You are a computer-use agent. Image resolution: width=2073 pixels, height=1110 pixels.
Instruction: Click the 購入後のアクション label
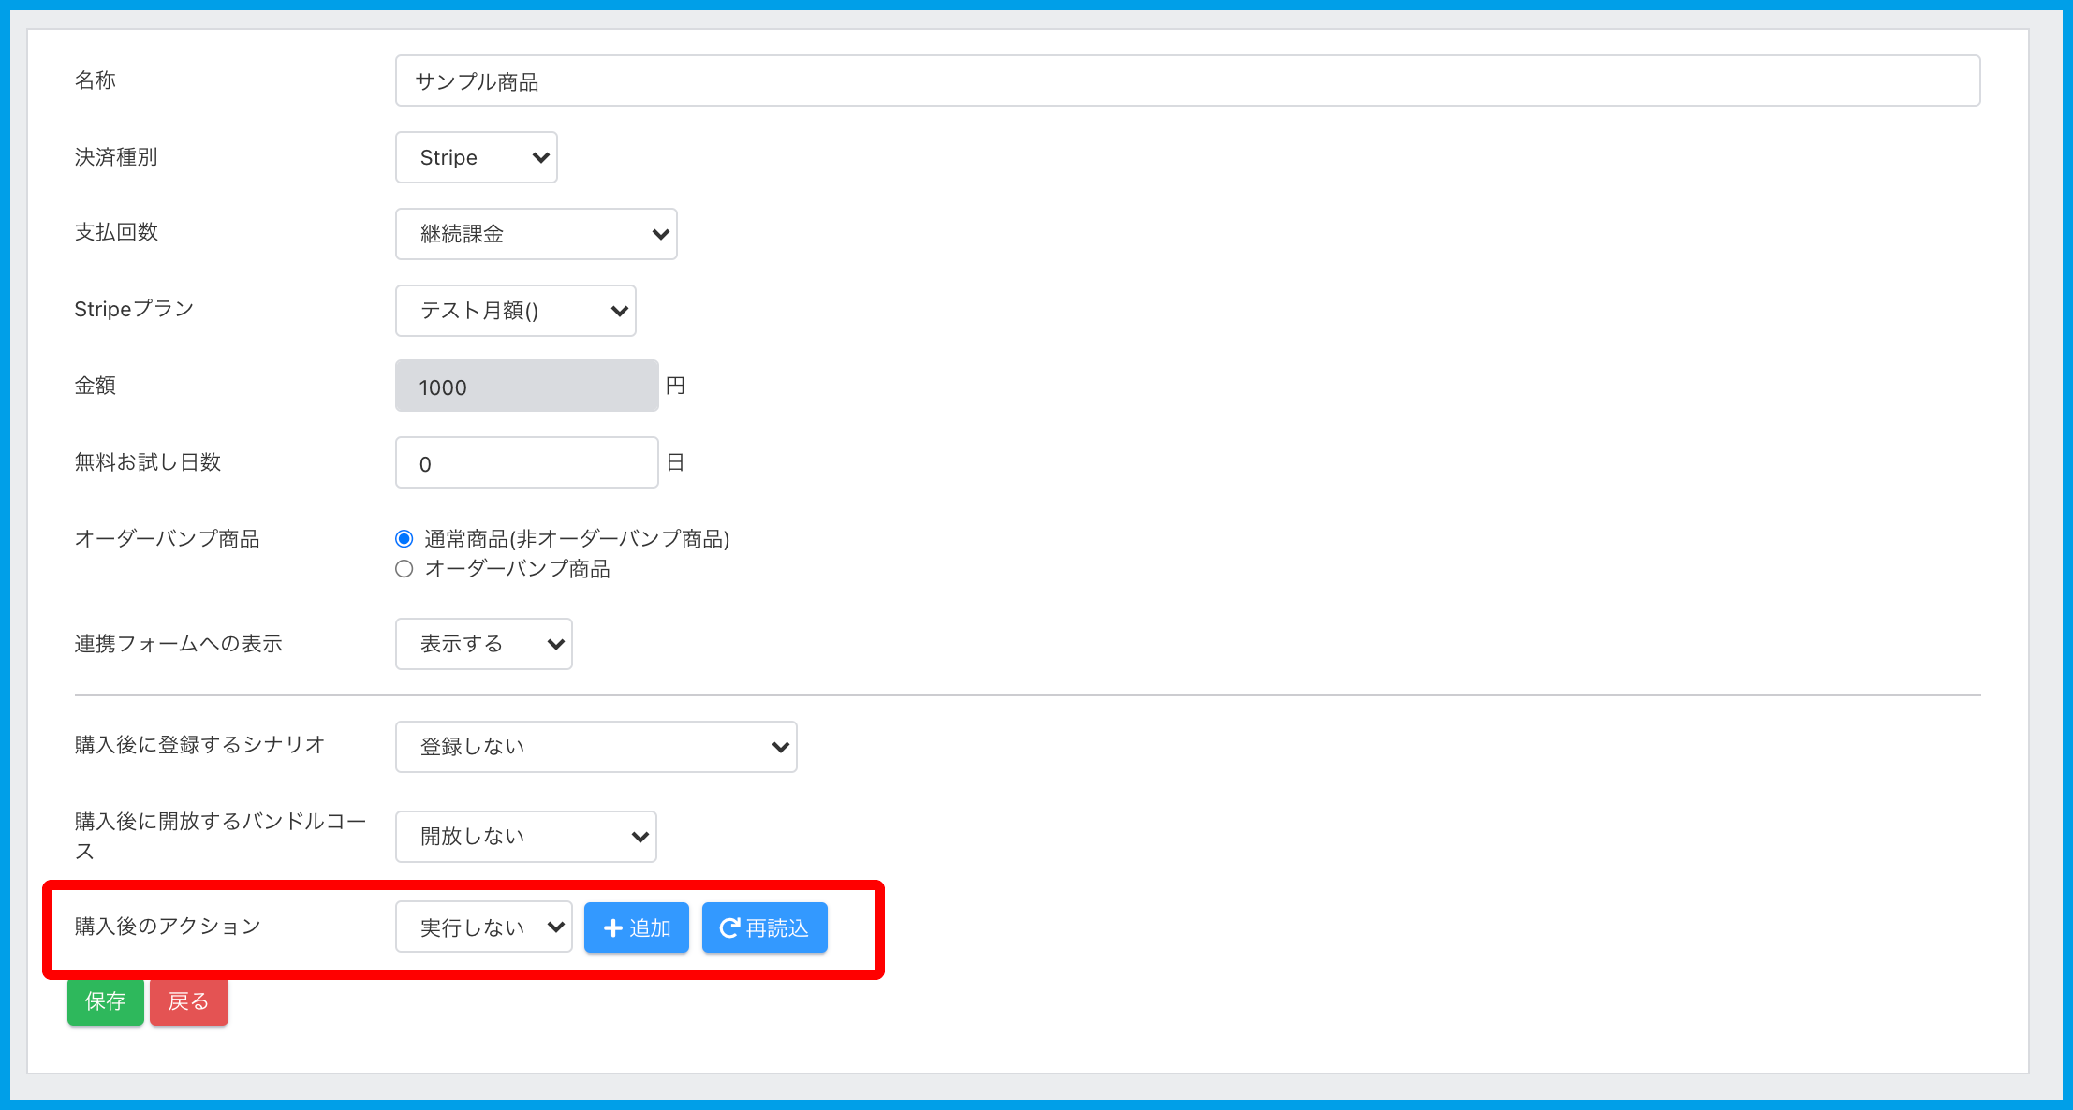pyautogui.click(x=168, y=927)
